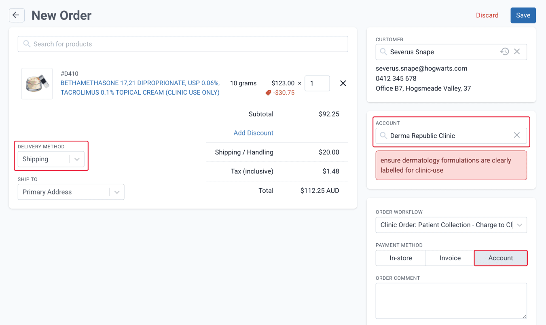Clear the Severus Snape customer field
Viewport: 546px width, 325px height.
(x=517, y=52)
